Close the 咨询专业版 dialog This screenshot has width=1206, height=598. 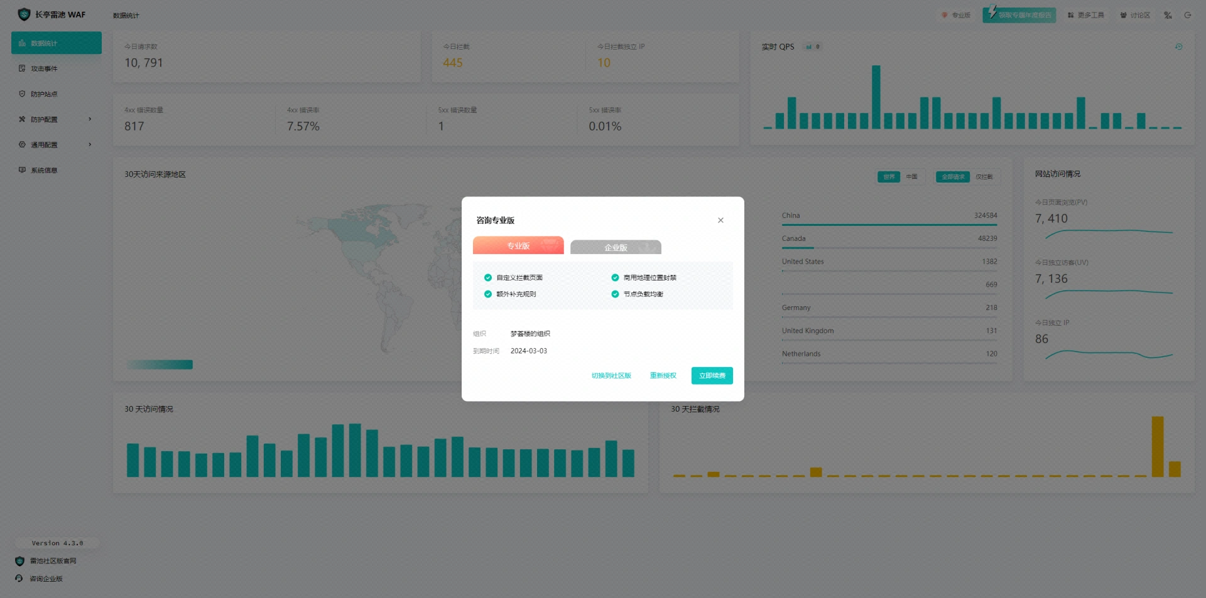click(720, 220)
